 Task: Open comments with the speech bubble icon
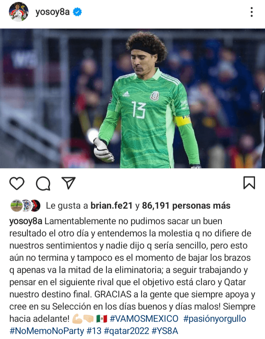pos(43,183)
